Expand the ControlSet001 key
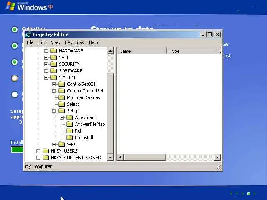Screen dimensions: 267x200 [x=54, y=84]
